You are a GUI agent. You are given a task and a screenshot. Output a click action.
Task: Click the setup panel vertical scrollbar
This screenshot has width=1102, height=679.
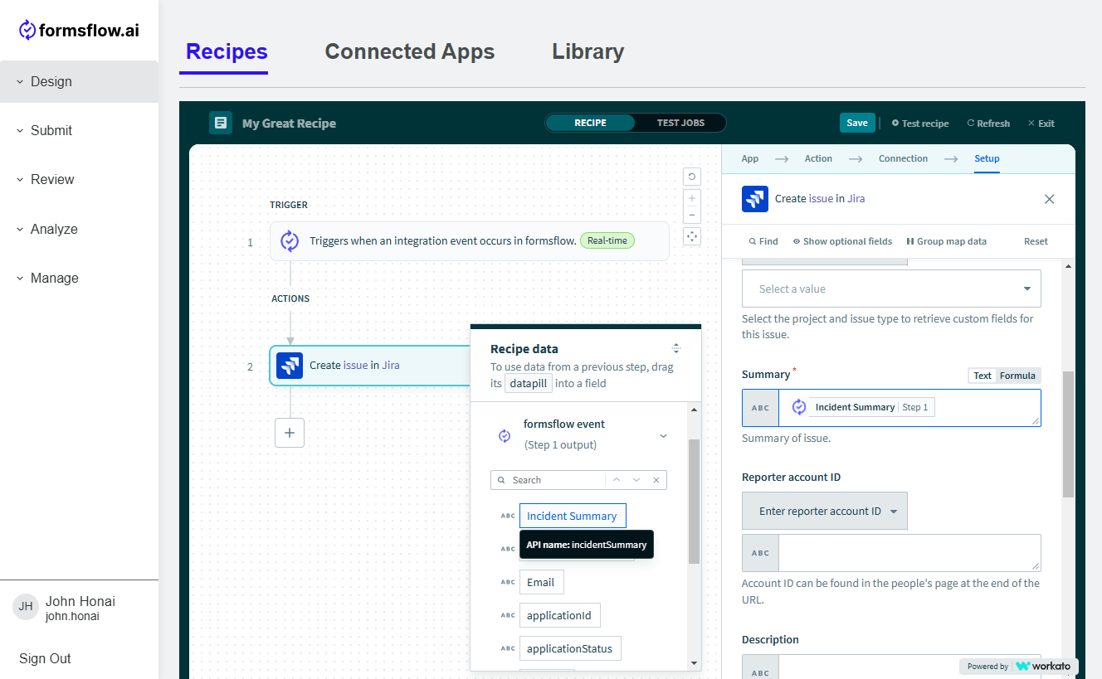click(x=1068, y=434)
